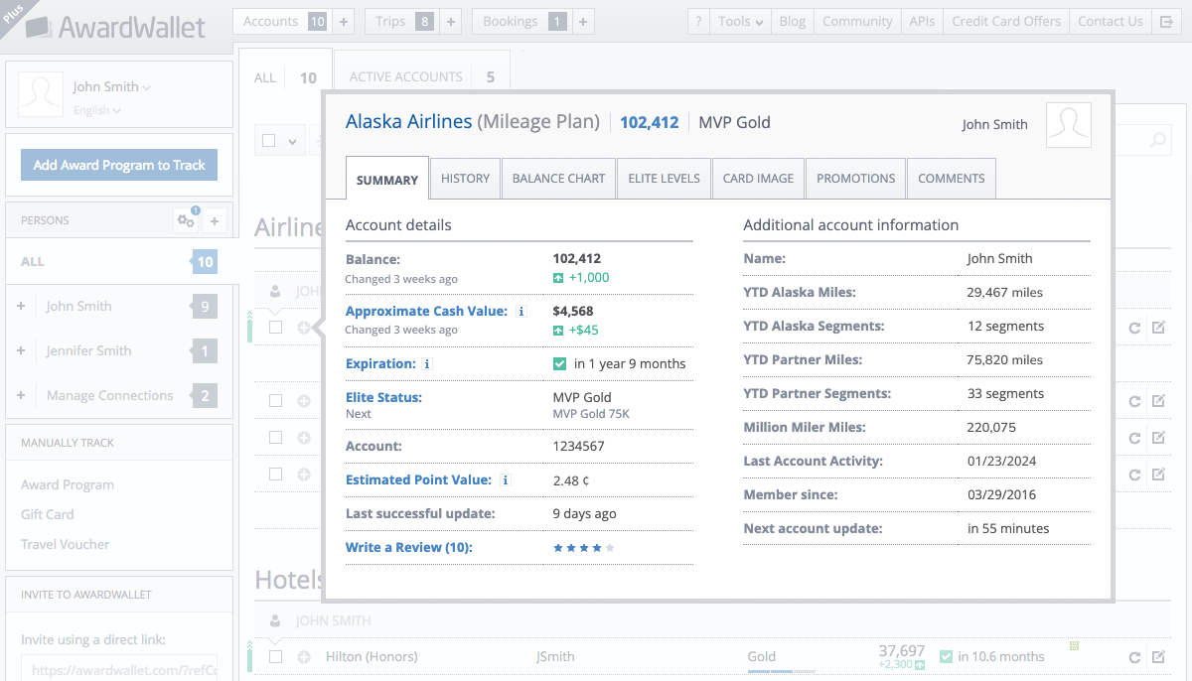Screen dimensions: 1192x681
Task: Click the add person plus in Persons header
Action: (x=216, y=220)
